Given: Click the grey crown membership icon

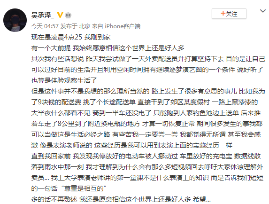Looking at the screenshot, I should point(68,15).
